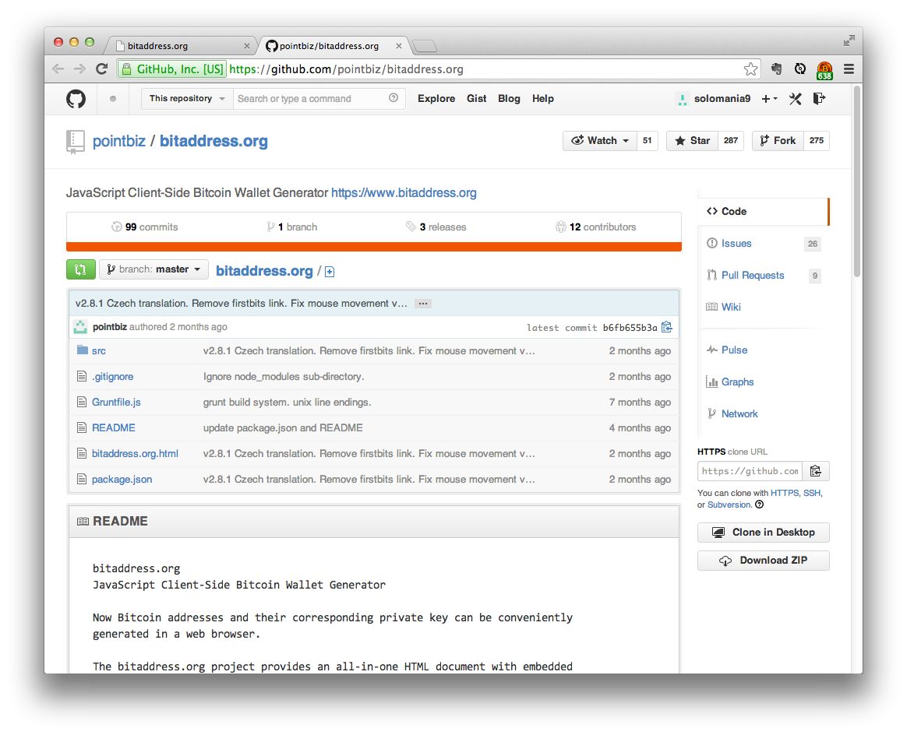
Task: Click the solomania9 profile avatar icon
Action: click(683, 100)
